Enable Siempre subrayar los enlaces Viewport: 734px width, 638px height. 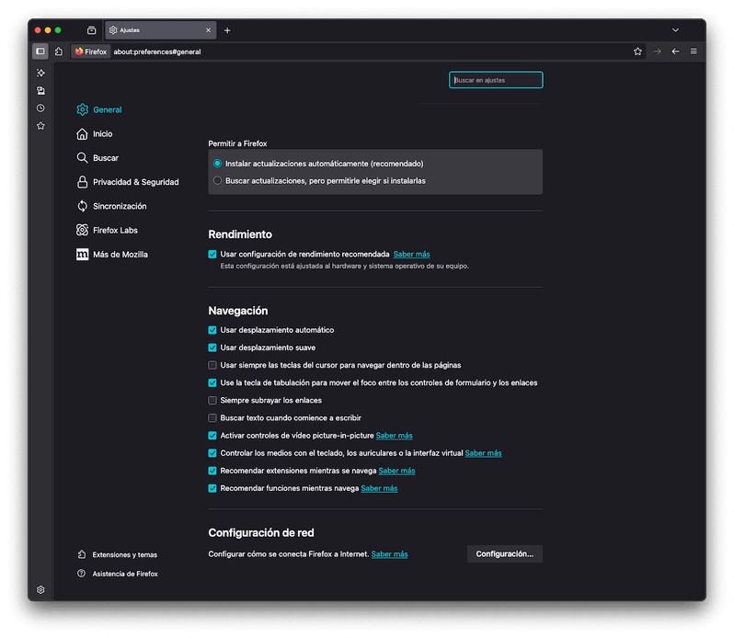(212, 401)
